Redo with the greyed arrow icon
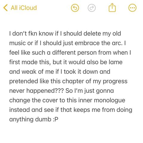Screen dimensions: 143x143 click(x=92, y=8)
